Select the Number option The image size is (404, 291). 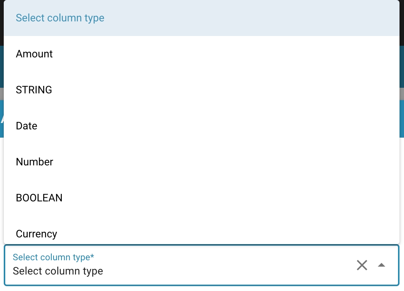[35, 162]
